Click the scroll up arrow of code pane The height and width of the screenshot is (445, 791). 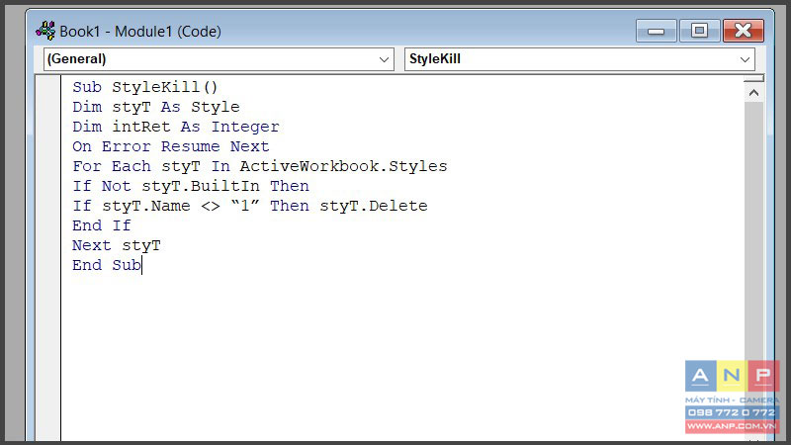click(753, 93)
